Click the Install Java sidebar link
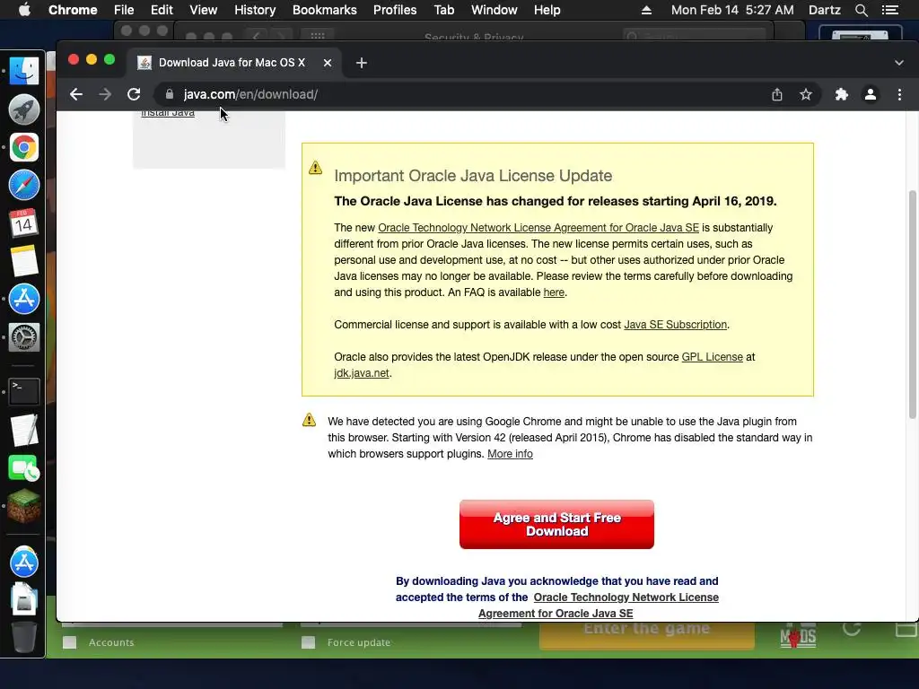Viewport: 919px width, 689px height. coord(168,112)
